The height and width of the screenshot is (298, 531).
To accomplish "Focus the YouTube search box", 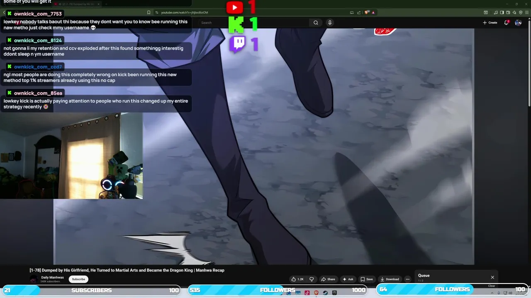I will coord(254,23).
